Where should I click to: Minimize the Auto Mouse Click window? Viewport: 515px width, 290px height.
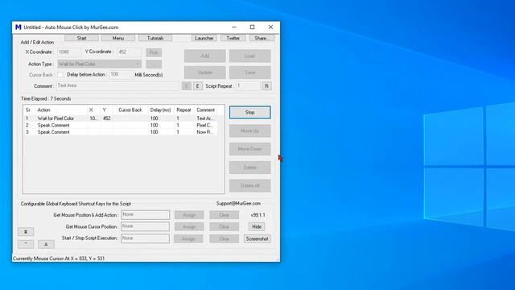click(234, 27)
